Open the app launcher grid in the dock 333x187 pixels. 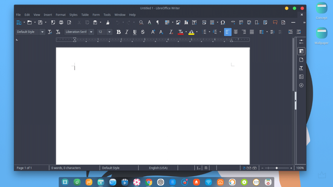click(65, 182)
